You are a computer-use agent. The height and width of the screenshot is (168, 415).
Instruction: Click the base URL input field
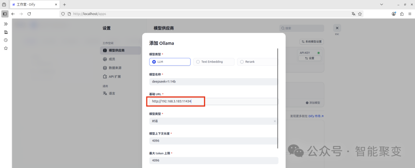click(x=214, y=101)
